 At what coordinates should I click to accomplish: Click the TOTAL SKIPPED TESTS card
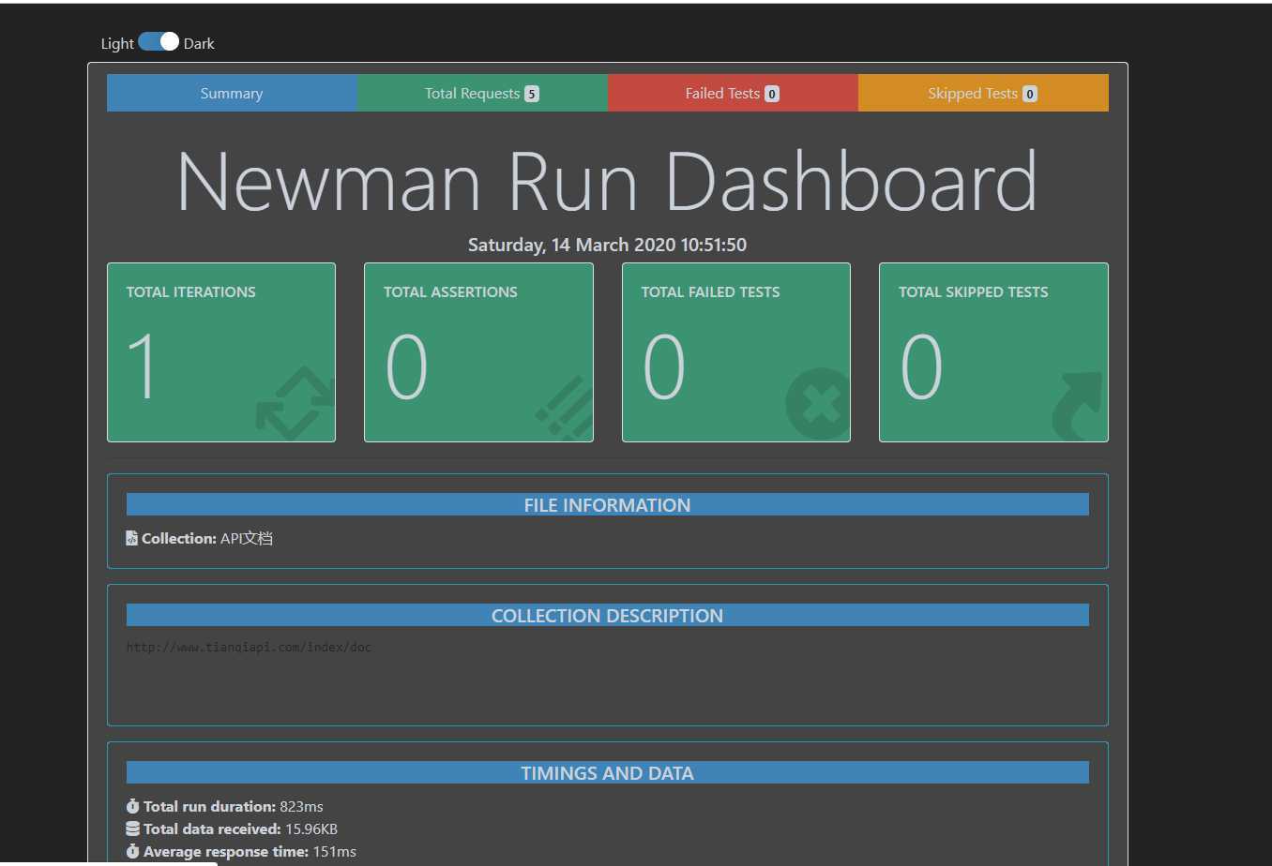pos(993,352)
